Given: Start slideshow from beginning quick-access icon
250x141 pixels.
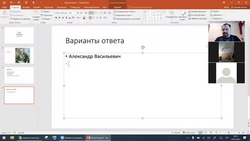Looking at the screenshot, I should (26, 3).
